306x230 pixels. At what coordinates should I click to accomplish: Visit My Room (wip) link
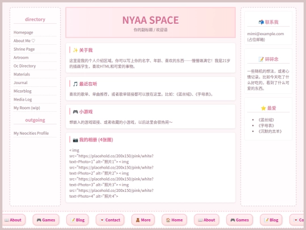[x=27, y=108]
